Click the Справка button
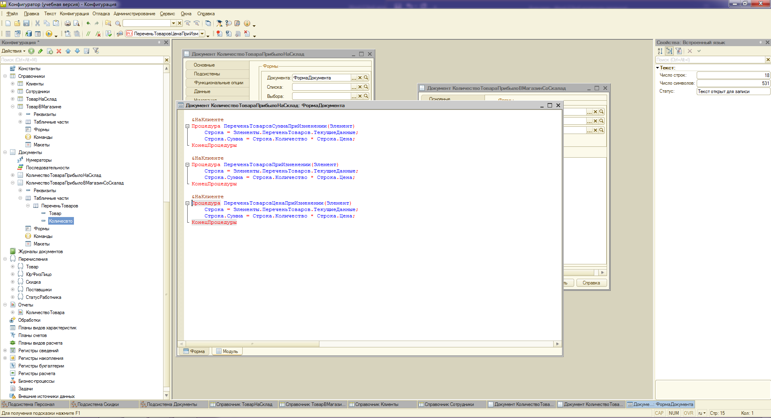 tap(591, 283)
